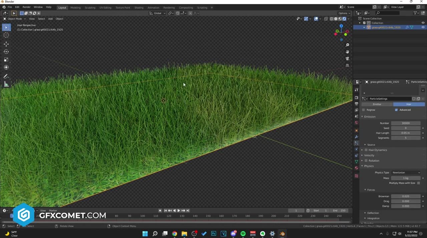
Task: Select the Transform tool
Action: pos(6,67)
